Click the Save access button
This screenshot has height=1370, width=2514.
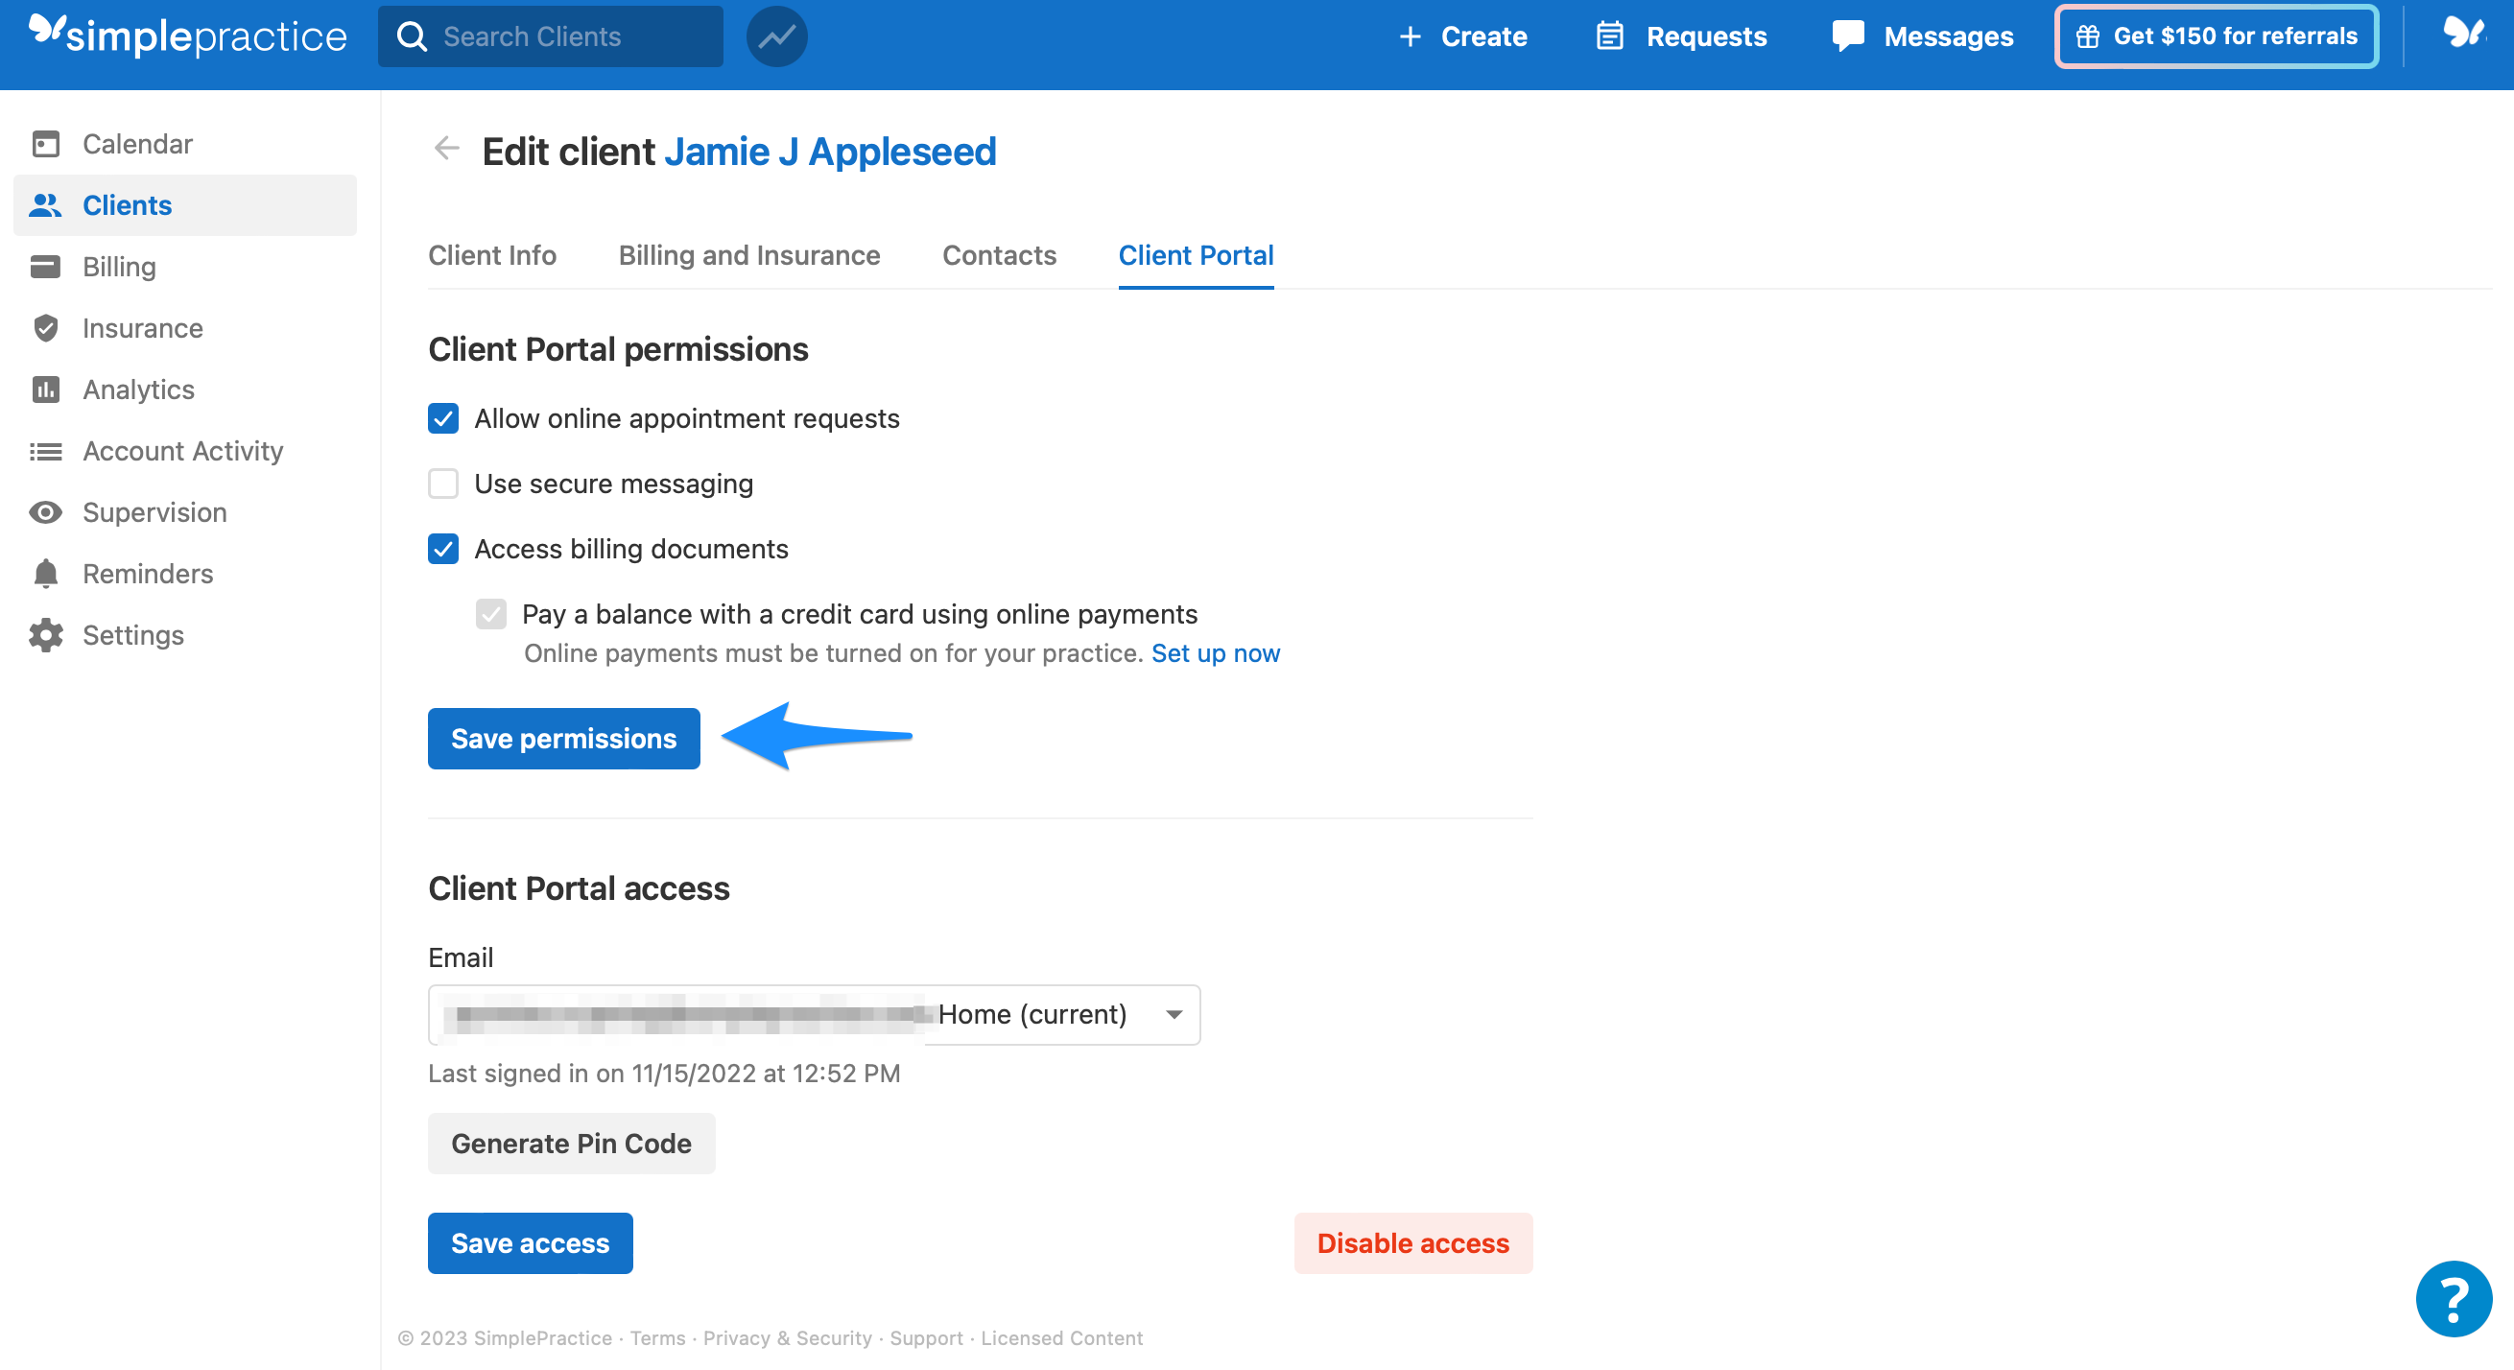[530, 1243]
